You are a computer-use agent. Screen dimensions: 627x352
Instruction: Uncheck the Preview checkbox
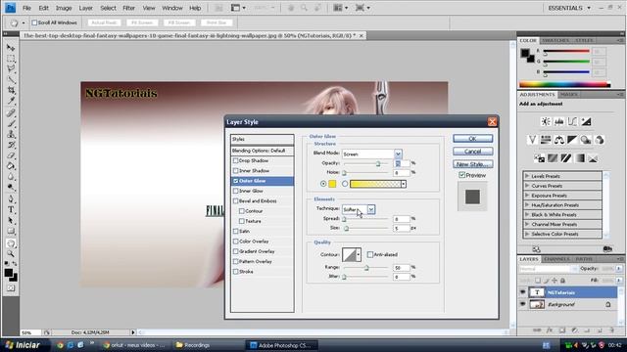(461, 175)
